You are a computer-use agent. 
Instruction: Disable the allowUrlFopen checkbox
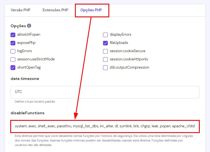pyautogui.click(x=13, y=35)
